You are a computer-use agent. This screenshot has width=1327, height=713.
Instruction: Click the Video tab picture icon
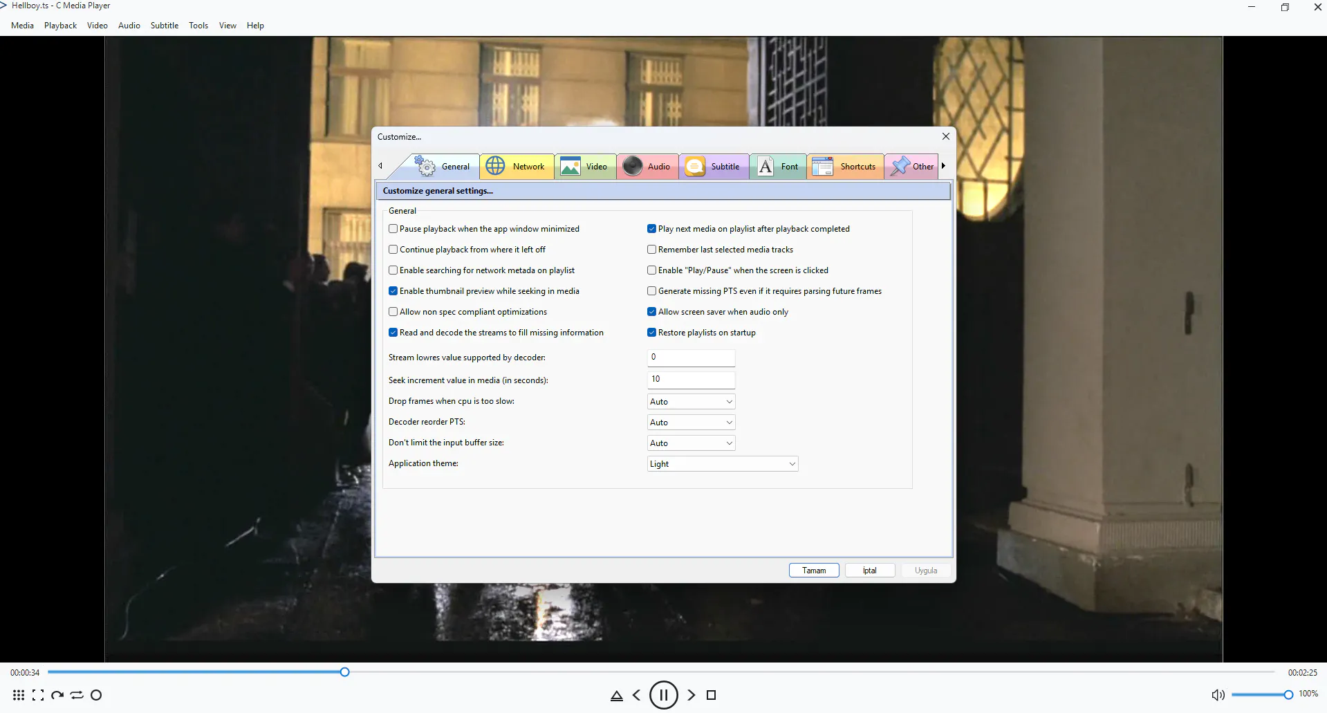pyautogui.click(x=570, y=167)
